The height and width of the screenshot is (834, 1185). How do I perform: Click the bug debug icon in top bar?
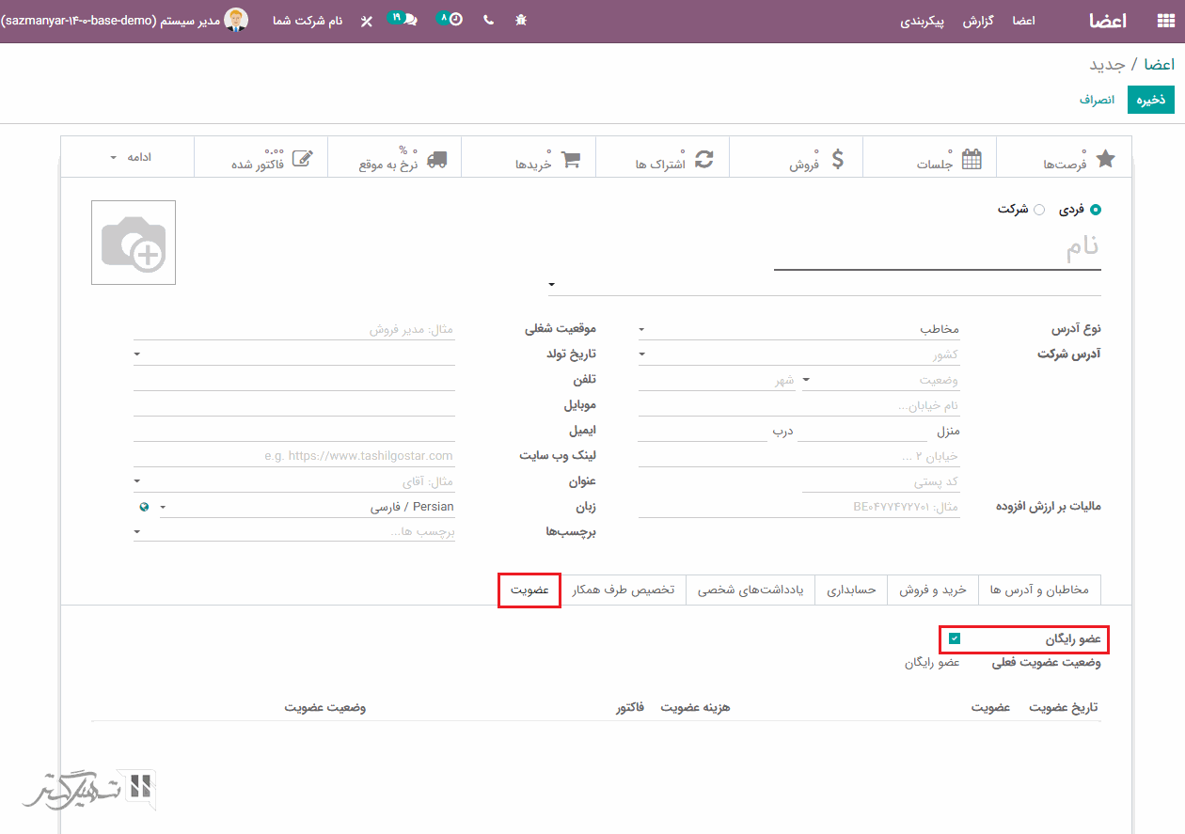point(521,20)
